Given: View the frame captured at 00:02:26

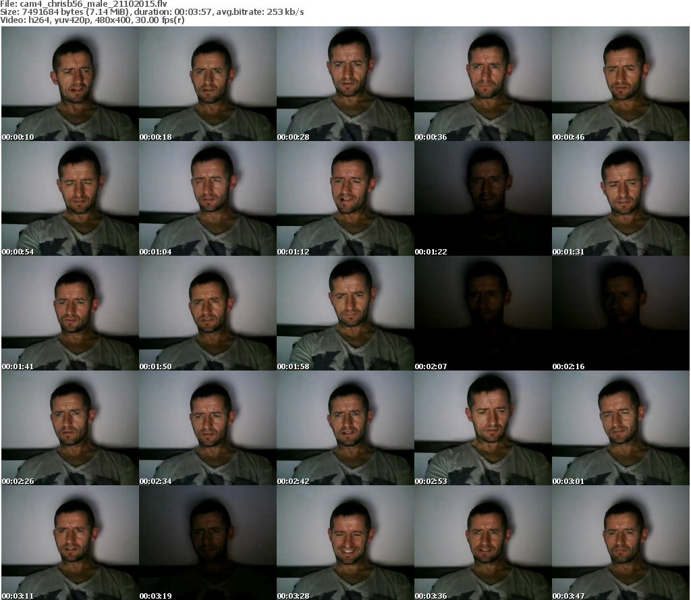Looking at the screenshot, I should point(70,428).
